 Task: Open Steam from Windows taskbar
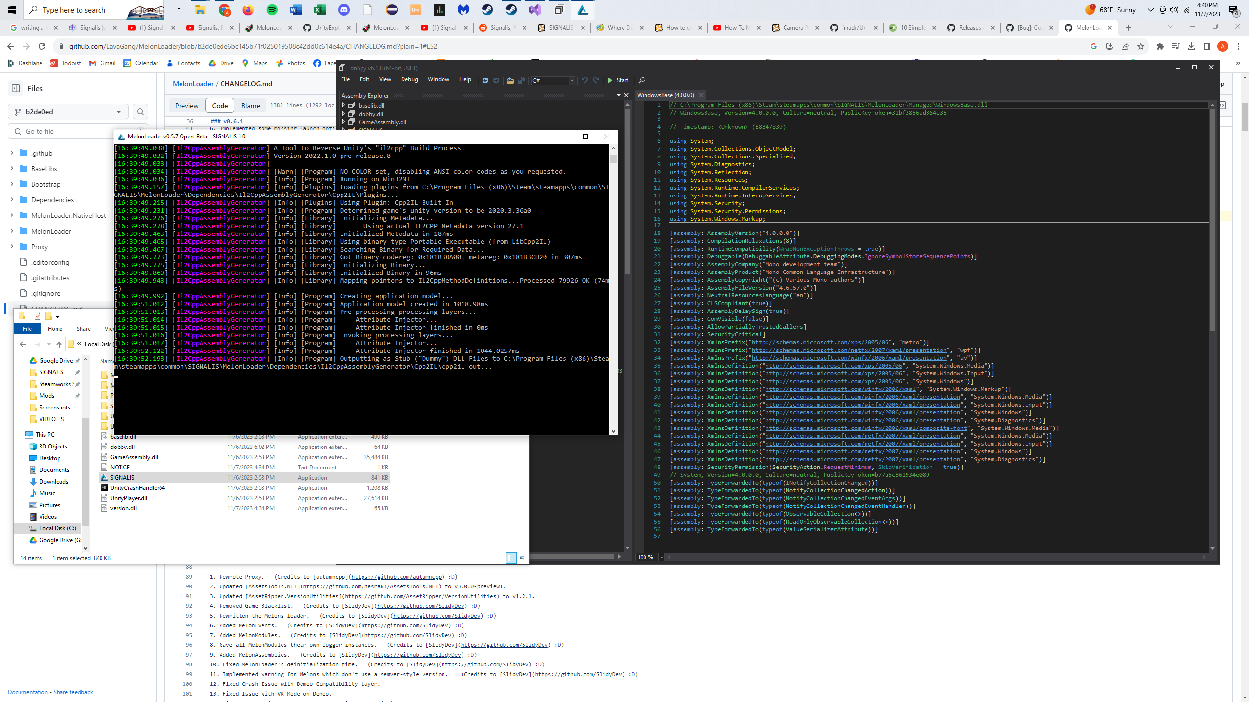487,10
